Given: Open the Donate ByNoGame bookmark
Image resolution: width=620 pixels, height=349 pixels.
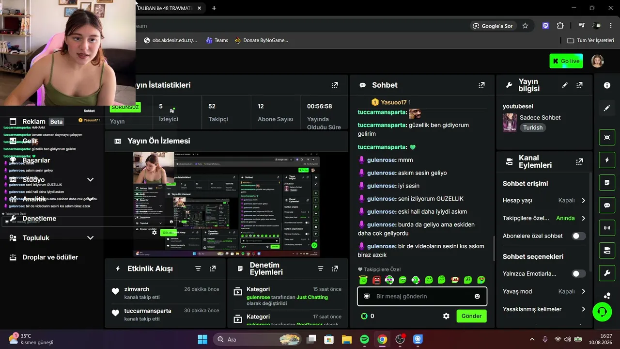Looking at the screenshot, I should 261,40.
